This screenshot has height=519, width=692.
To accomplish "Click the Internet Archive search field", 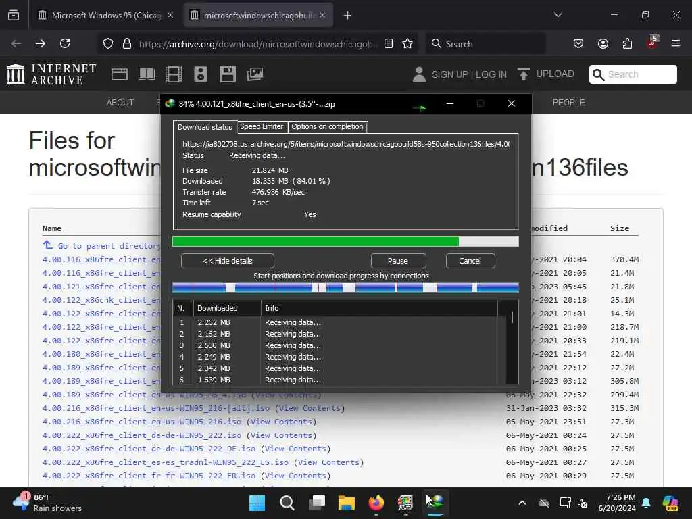I will (633, 74).
